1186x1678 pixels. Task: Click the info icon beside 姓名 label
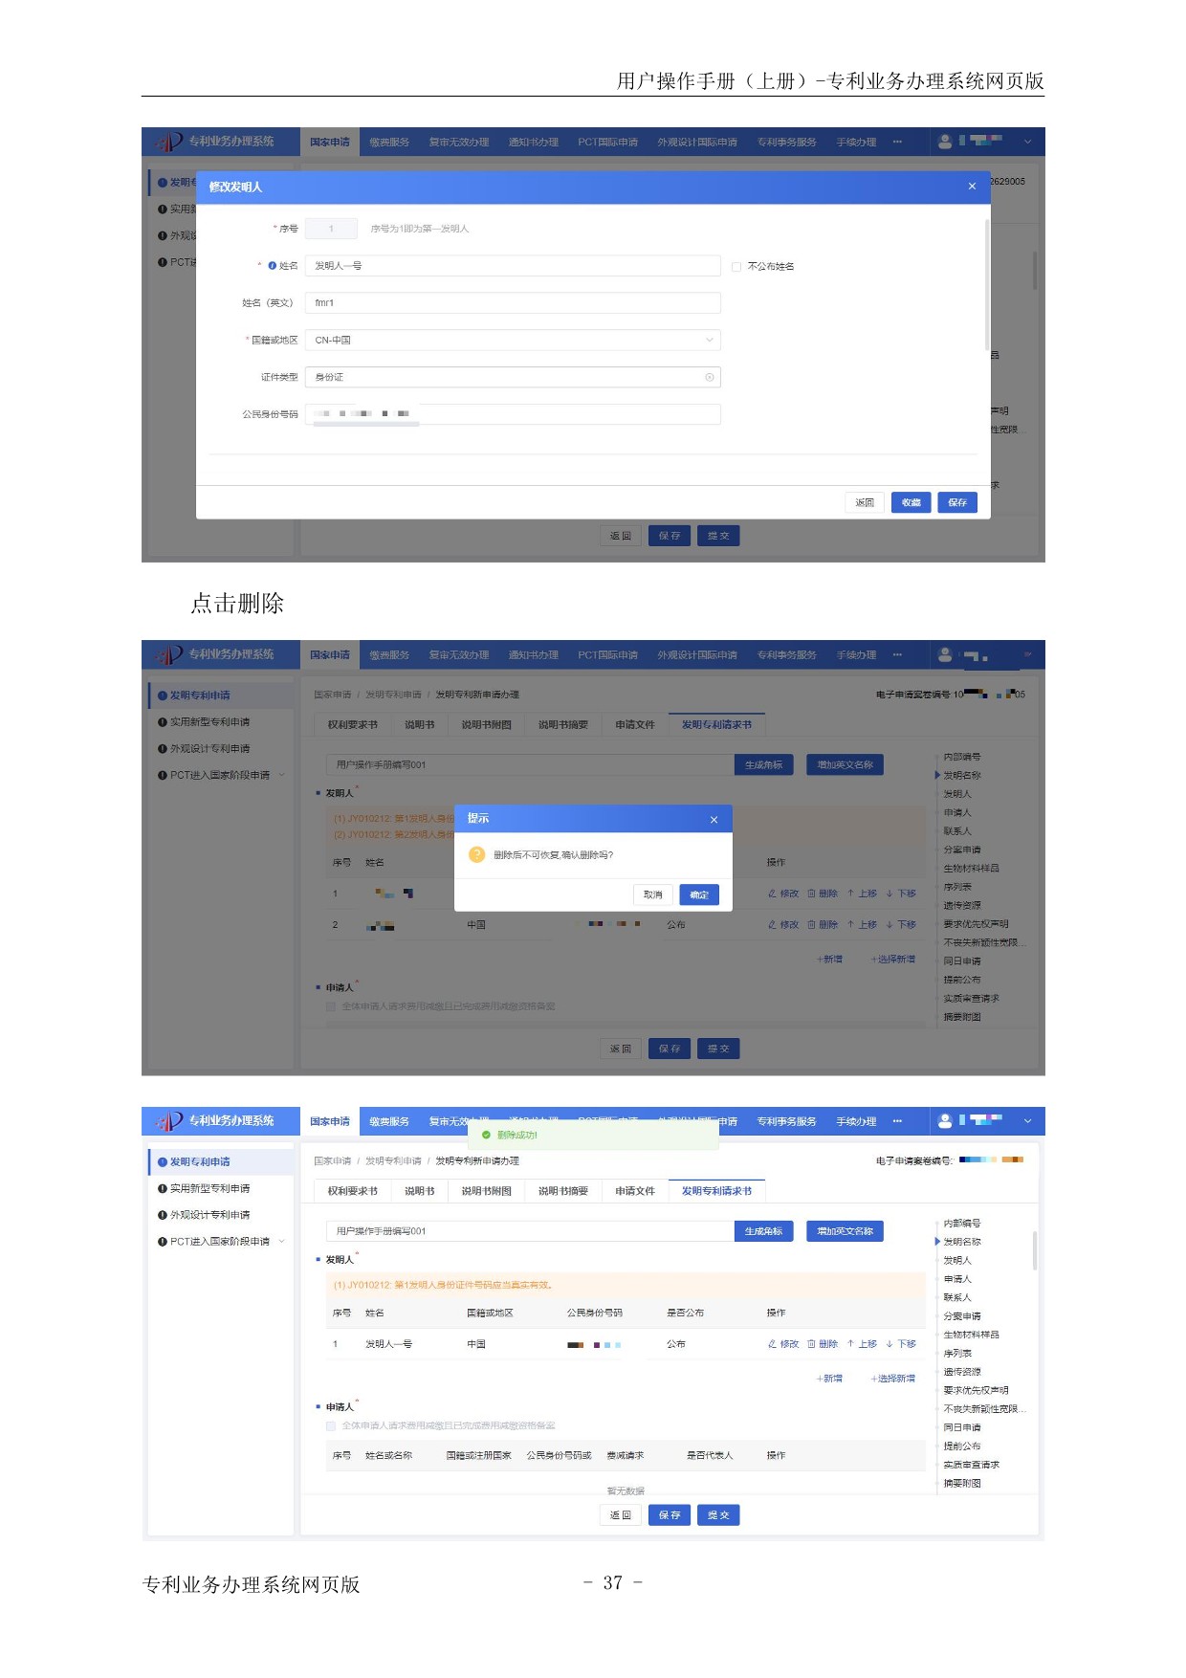[x=273, y=266]
